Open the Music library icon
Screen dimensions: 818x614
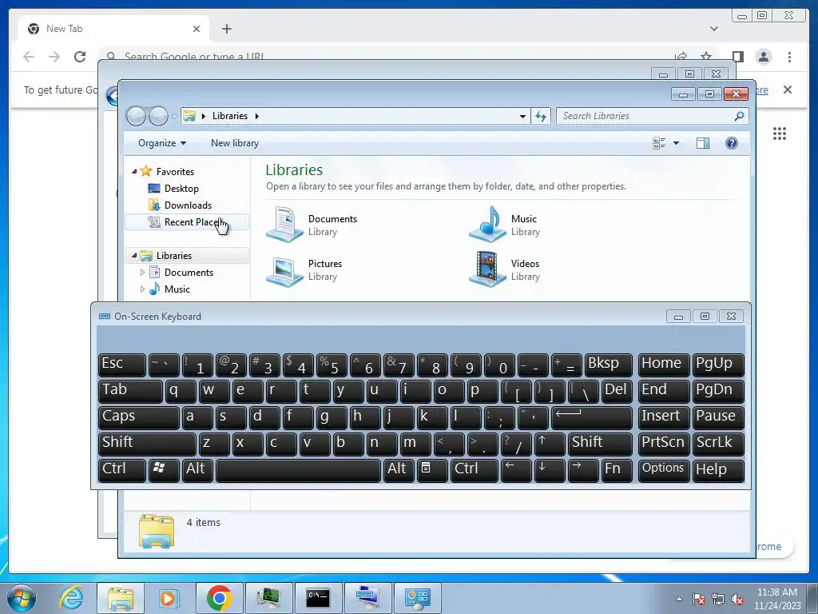[487, 225]
